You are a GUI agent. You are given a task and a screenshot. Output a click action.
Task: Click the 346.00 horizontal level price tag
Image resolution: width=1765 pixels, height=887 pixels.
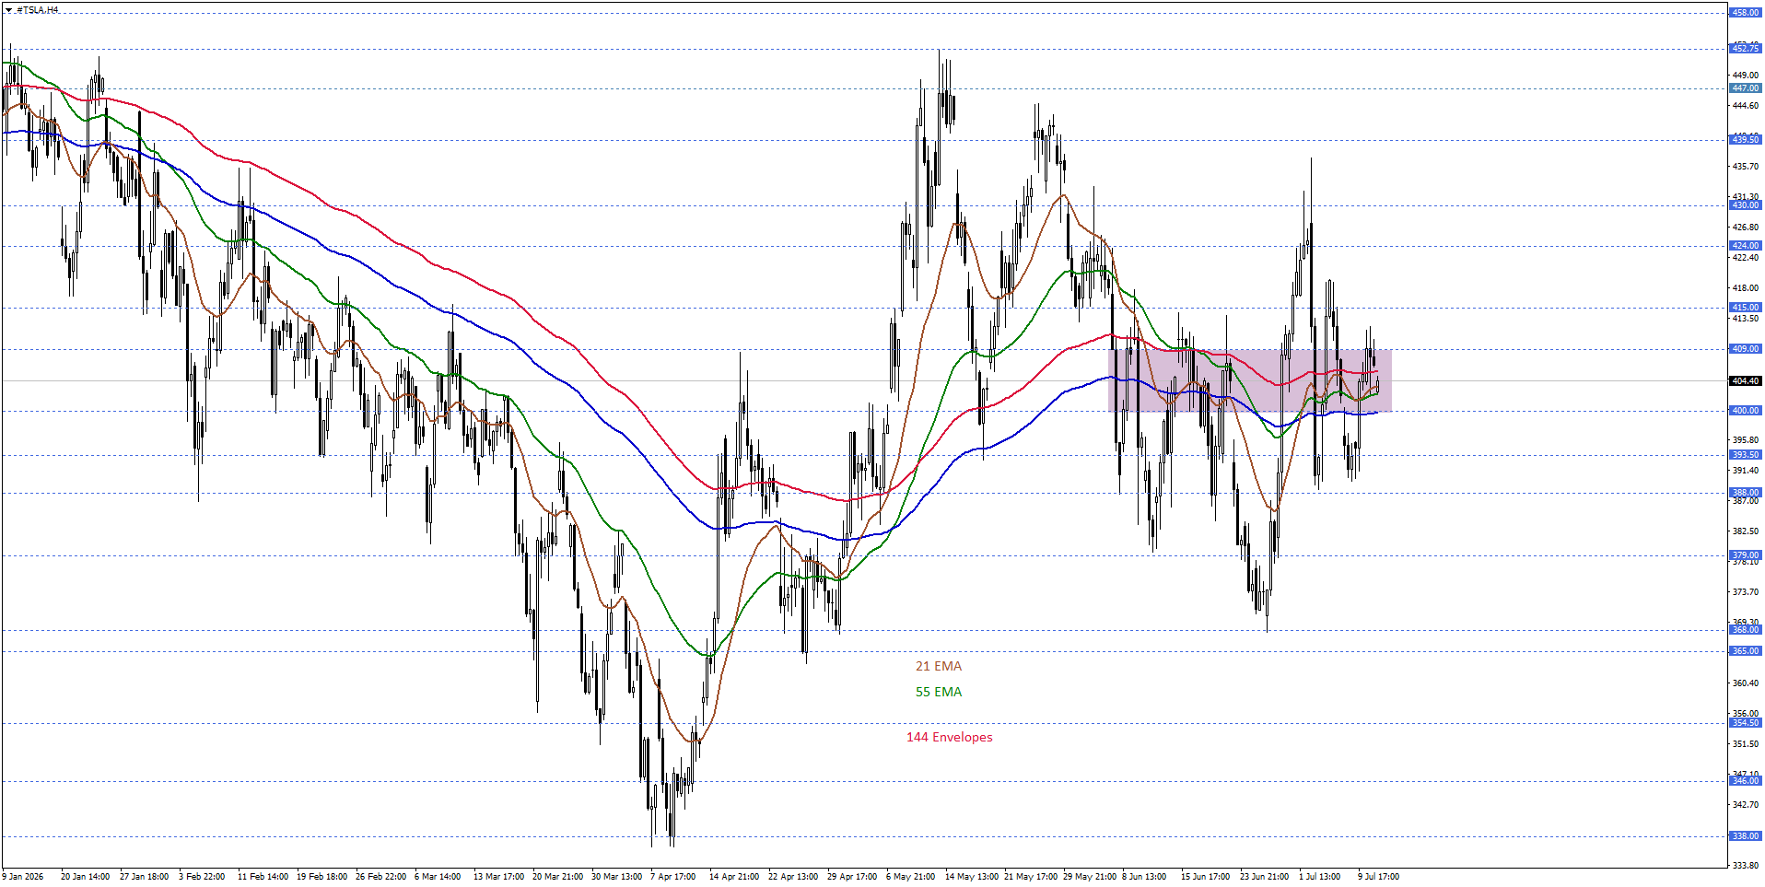tap(1746, 781)
